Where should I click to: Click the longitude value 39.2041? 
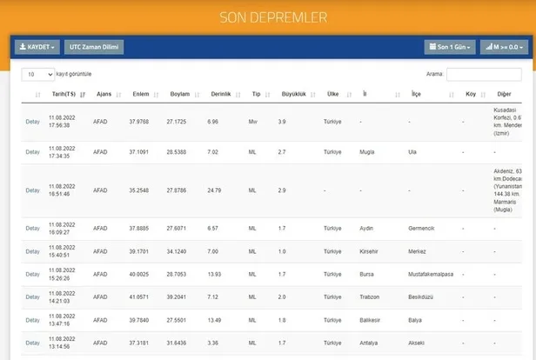pos(177,297)
